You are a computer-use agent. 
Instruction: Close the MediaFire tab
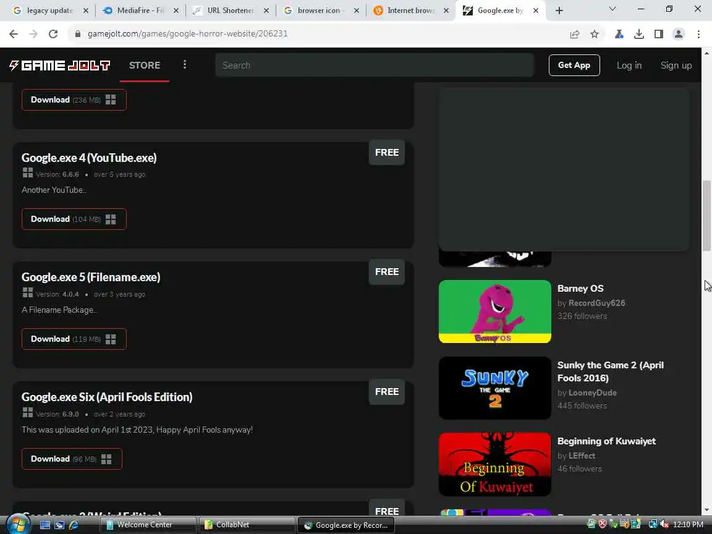pyautogui.click(x=176, y=11)
